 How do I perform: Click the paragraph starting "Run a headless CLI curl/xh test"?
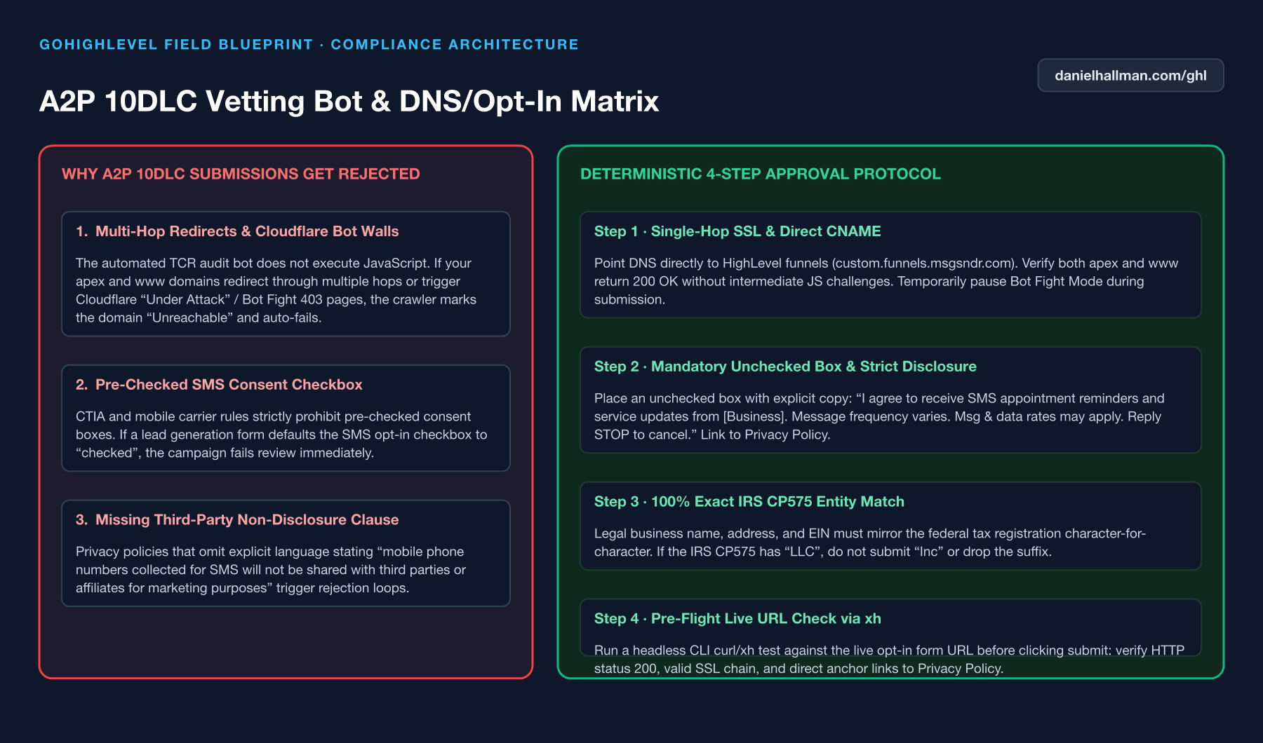pyautogui.click(x=889, y=660)
